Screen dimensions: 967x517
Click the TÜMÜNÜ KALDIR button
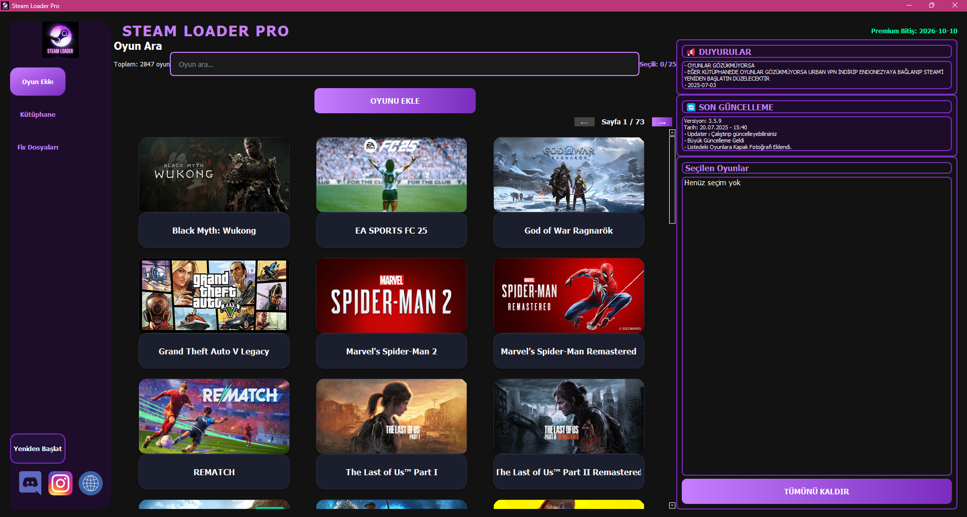(x=816, y=491)
